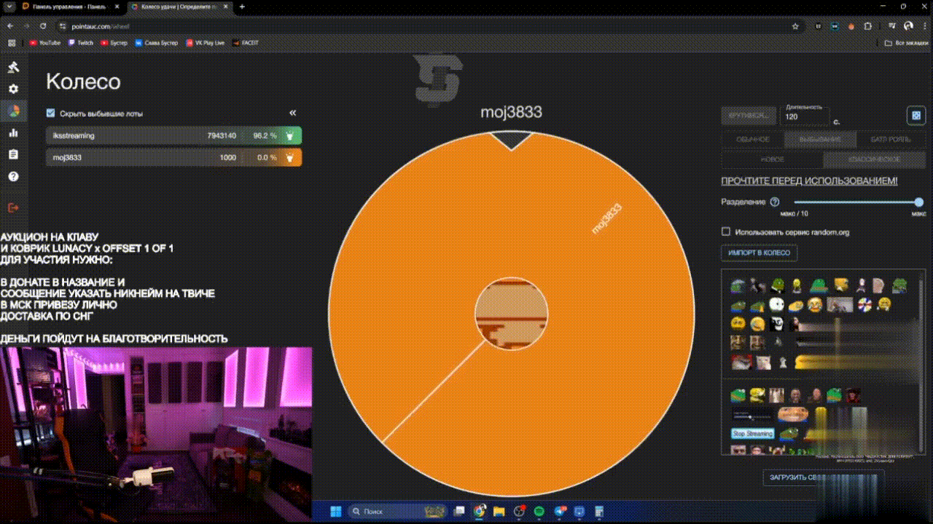The width and height of the screenshot is (933, 524).
Task: Open the Chrome apps grid icon
Action: [12, 43]
